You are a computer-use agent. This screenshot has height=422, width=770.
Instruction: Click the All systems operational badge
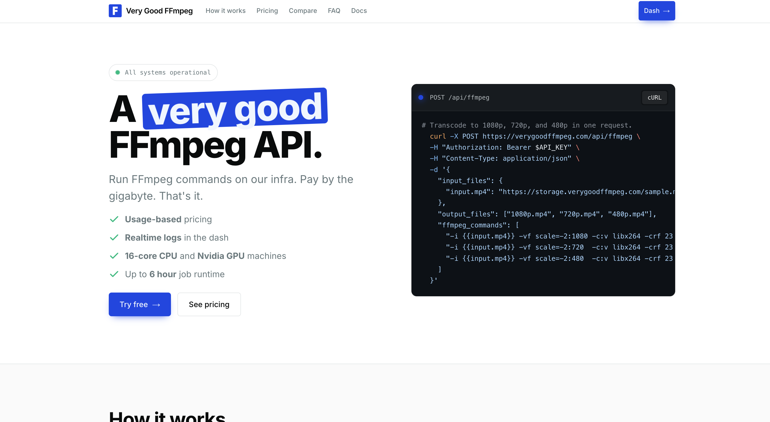163,72
